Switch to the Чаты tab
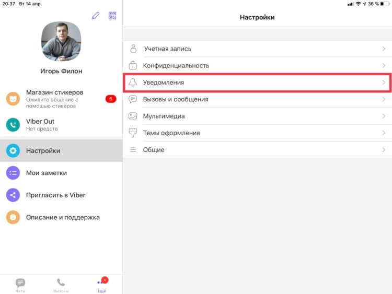 20,285
